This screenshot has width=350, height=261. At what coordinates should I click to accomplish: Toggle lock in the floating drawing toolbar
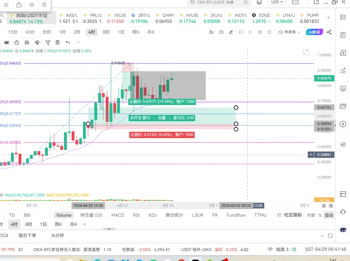tap(19, 5)
